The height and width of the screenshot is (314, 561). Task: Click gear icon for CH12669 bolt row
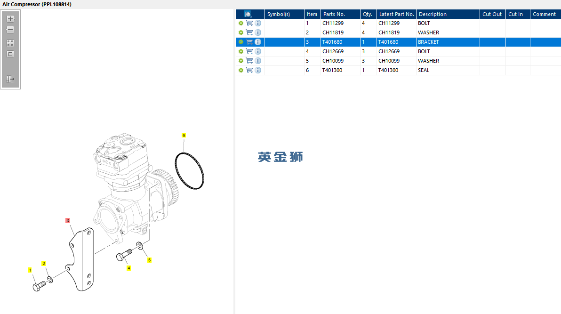(241, 52)
